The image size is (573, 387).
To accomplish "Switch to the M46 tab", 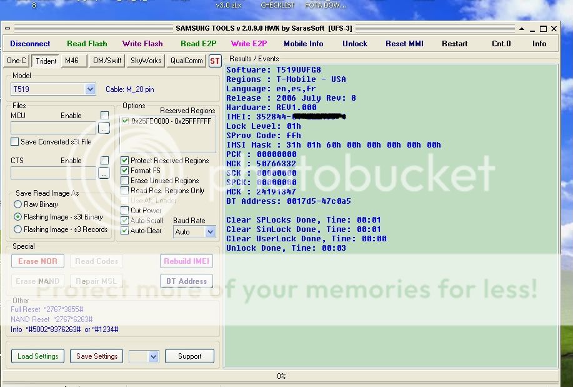I will pyautogui.click(x=74, y=61).
